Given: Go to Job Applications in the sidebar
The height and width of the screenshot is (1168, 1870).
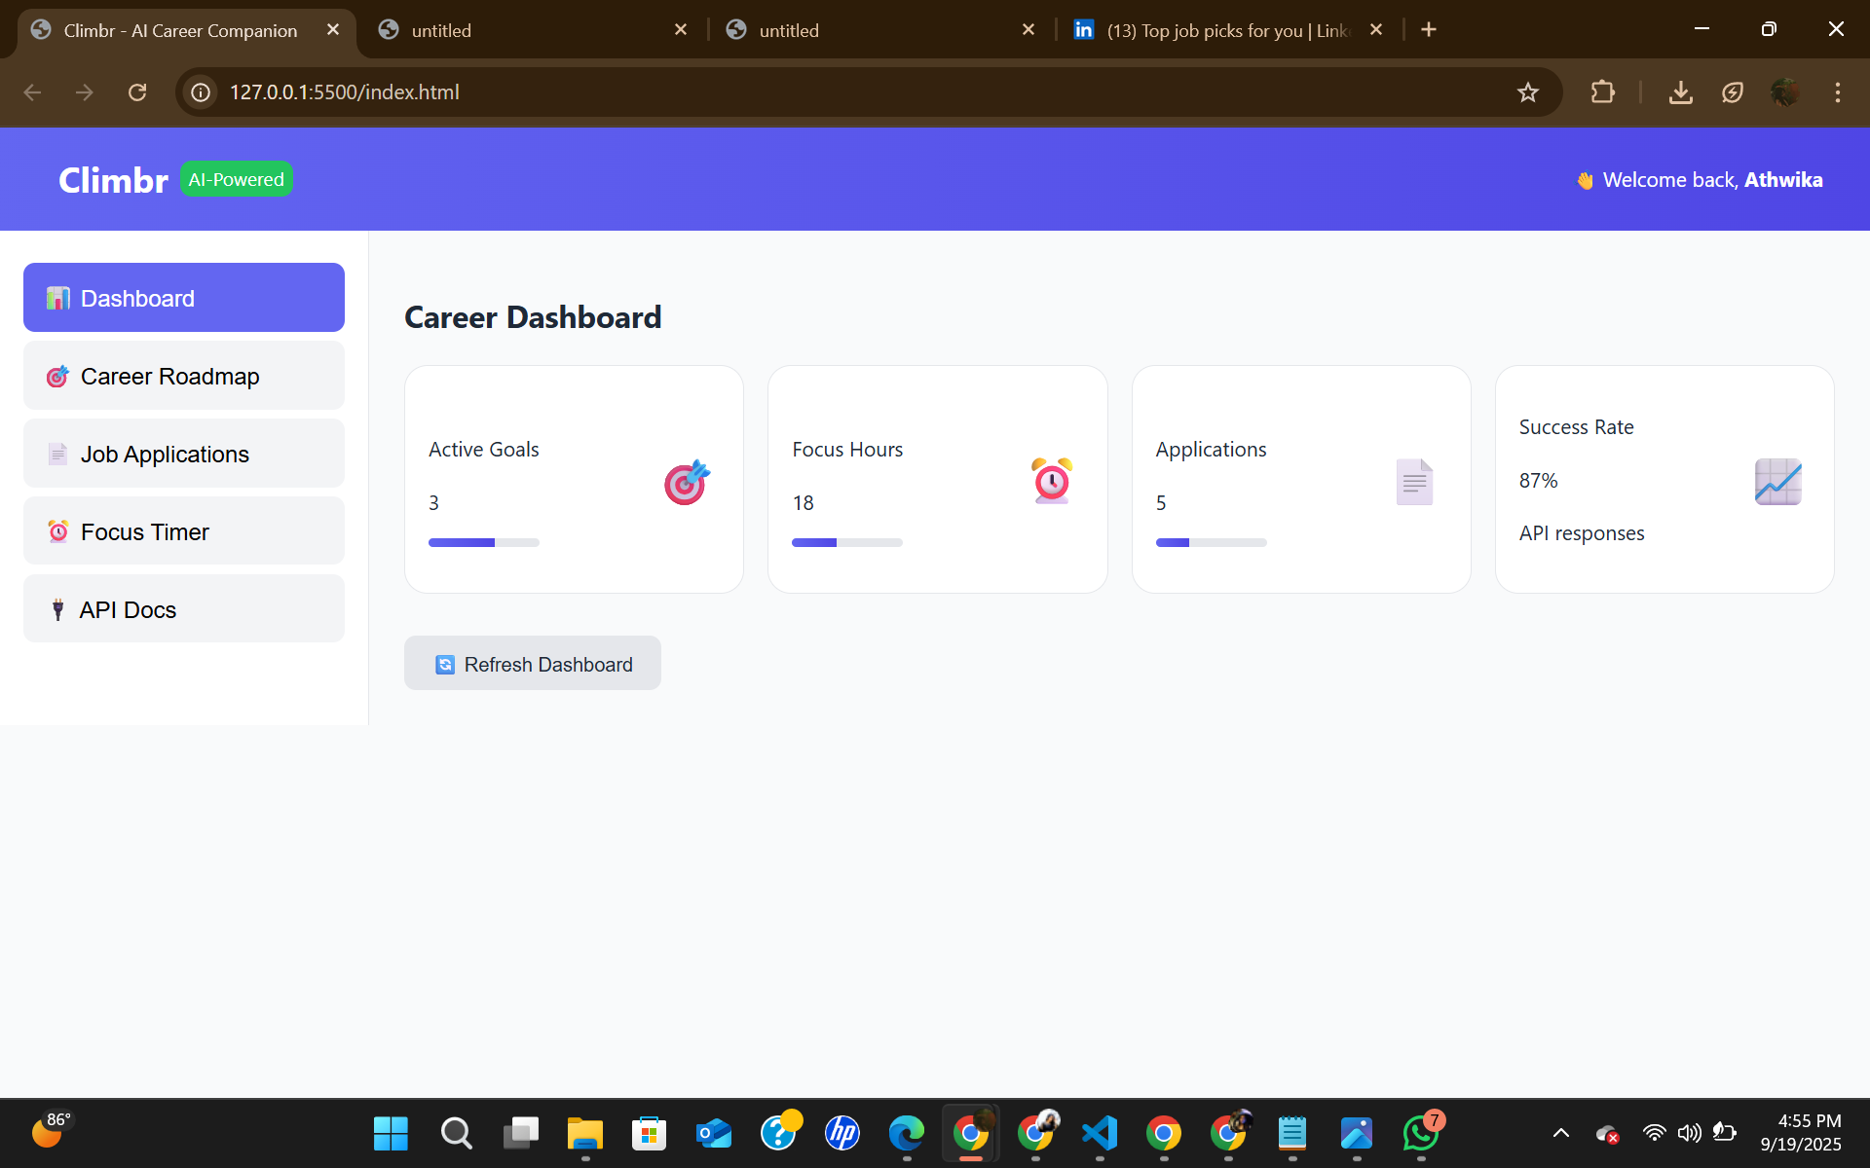Looking at the screenshot, I should click(184, 454).
